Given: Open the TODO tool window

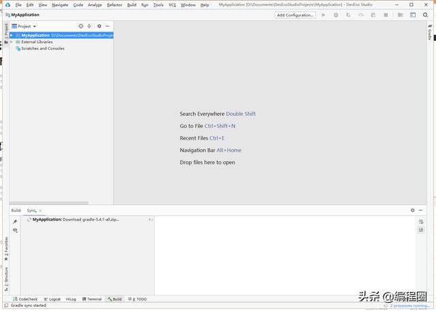Looking at the screenshot, I should pyautogui.click(x=138, y=299).
